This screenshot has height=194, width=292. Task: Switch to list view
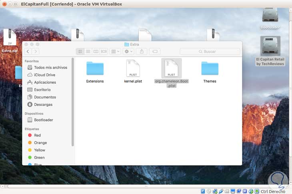88,51
